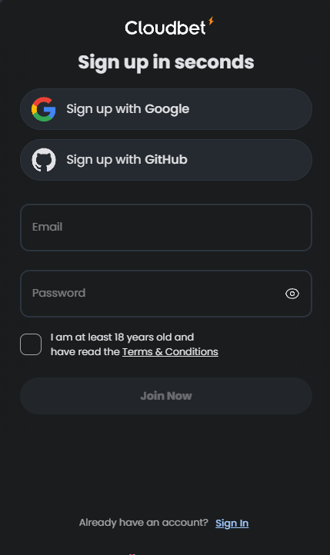This screenshot has width=330, height=555.
Task: Sign up with Google button
Action: [x=166, y=109]
